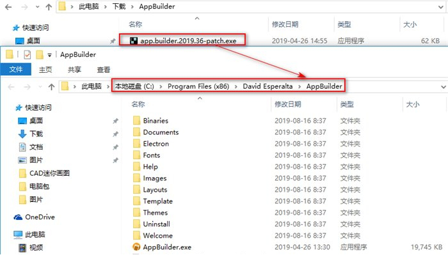Open the Help folder
The image size is (448, 264).
[x=150, y=166]
